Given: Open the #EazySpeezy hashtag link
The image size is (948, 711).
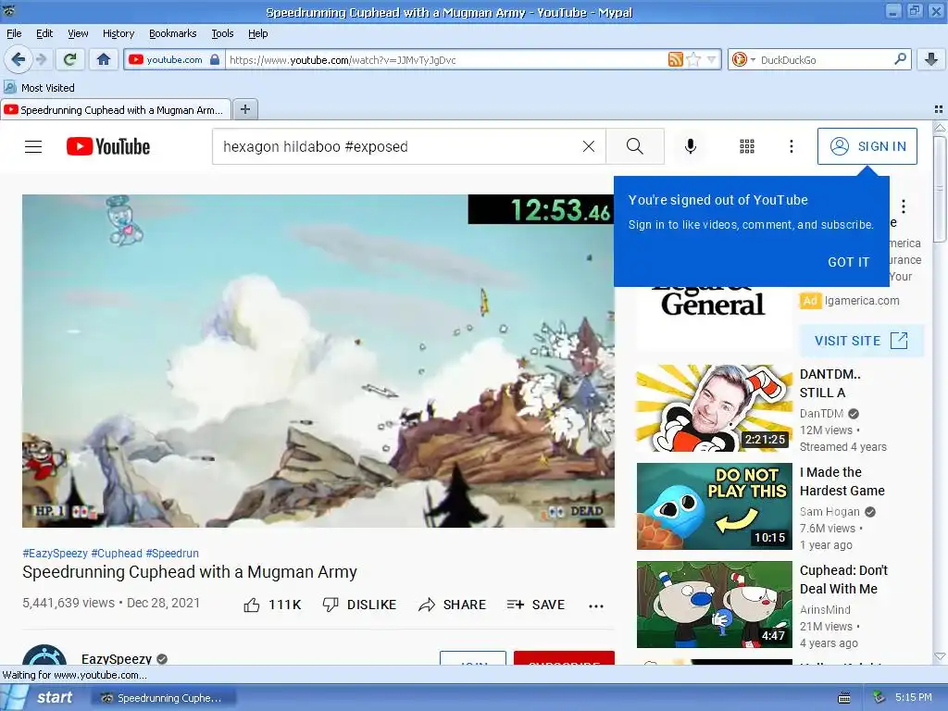Looking at the screenshot, I should (55, 554).
